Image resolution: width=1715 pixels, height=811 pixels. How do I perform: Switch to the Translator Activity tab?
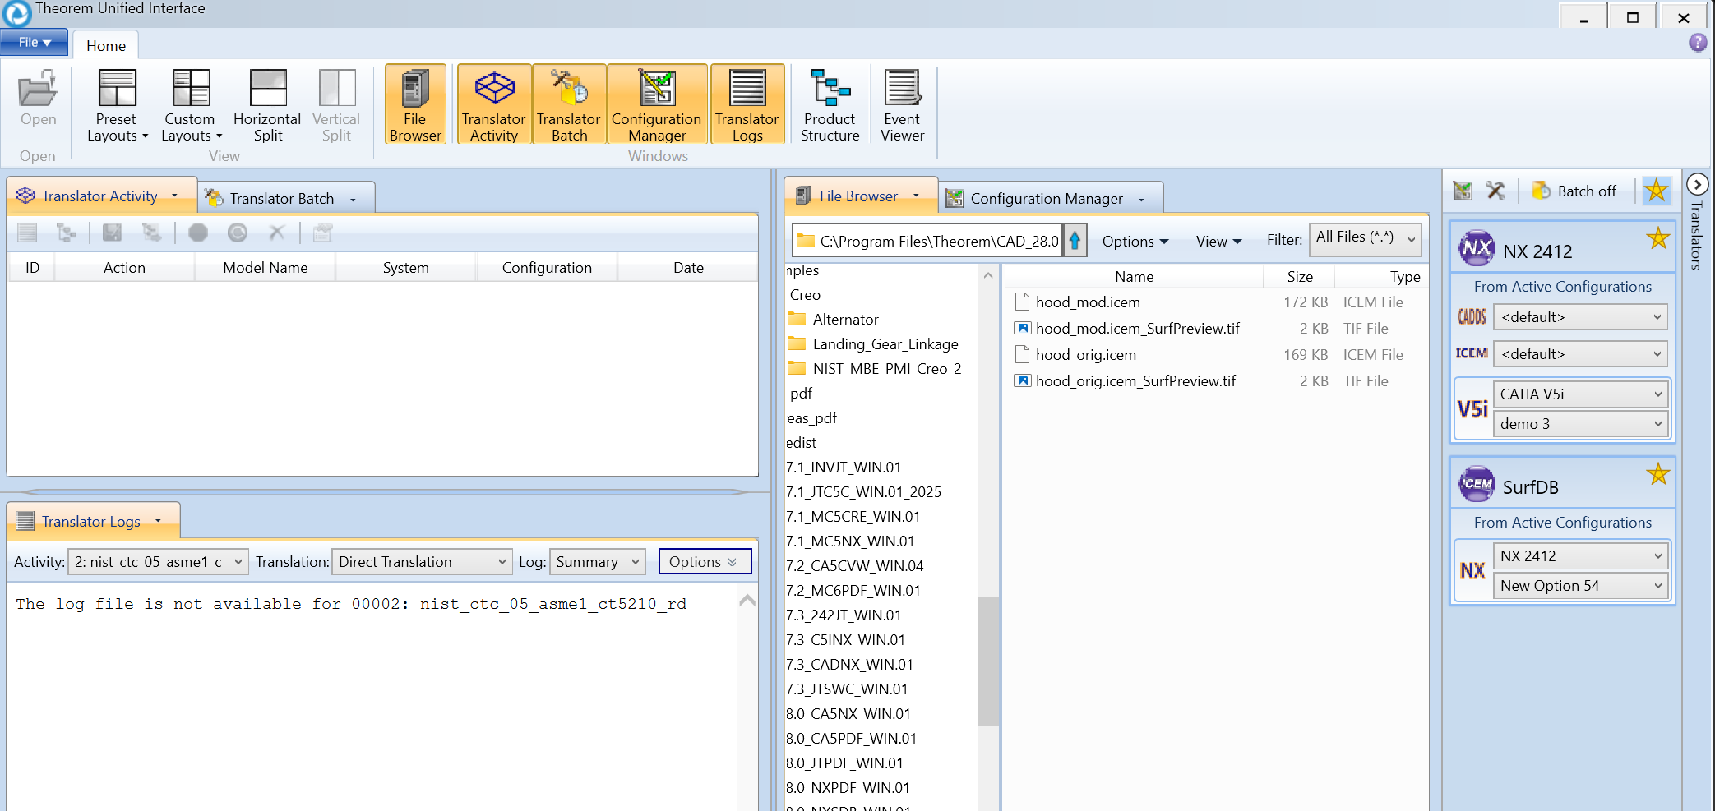coord(99,196)
